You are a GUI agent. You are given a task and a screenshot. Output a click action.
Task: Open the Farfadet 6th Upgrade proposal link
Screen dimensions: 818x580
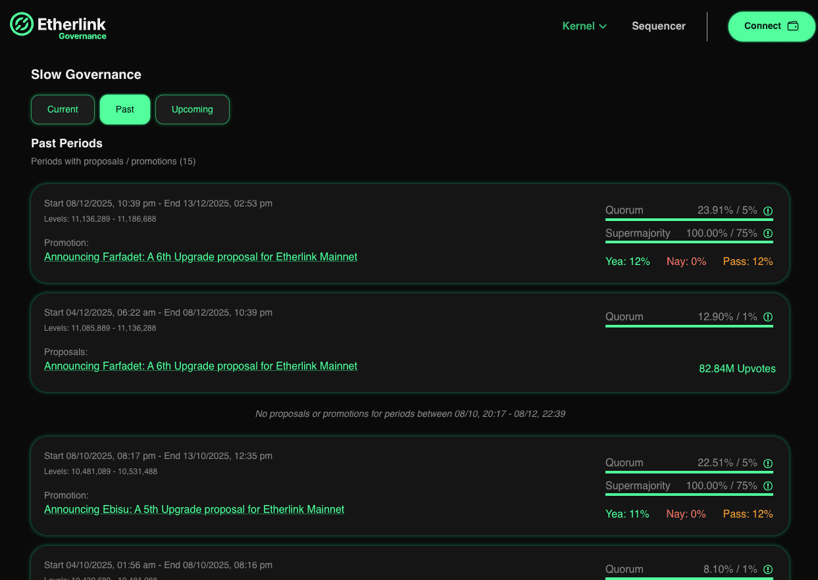[201, 256]
